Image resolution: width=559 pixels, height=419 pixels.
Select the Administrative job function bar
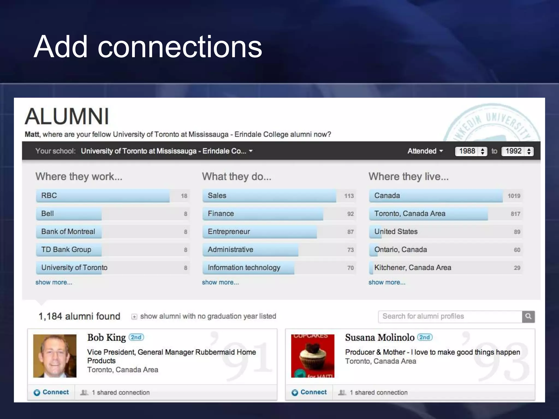pos(279,250)
